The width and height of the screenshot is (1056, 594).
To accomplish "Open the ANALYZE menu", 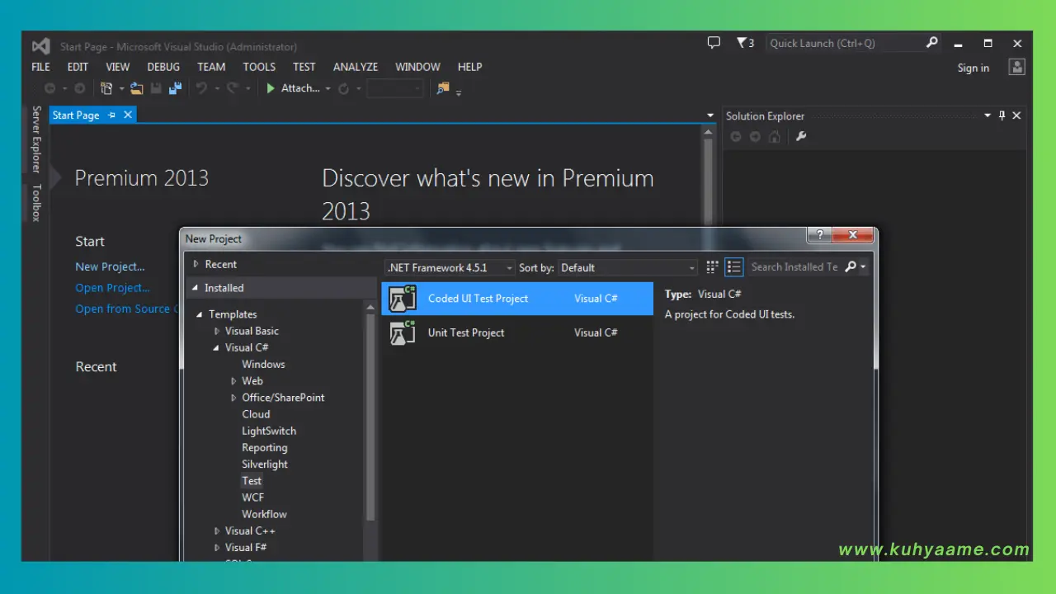I will pyautogui.click(x=356, y=67).
